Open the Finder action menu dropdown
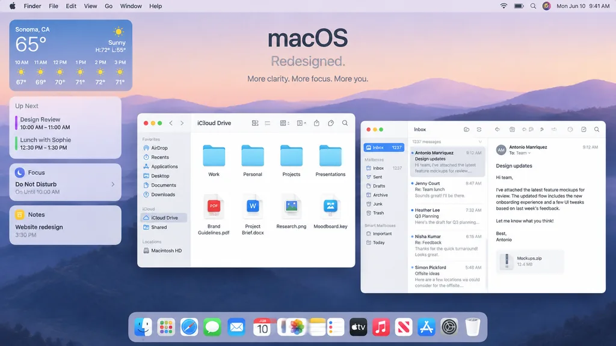Screen dimensions: 616x346 301,123
